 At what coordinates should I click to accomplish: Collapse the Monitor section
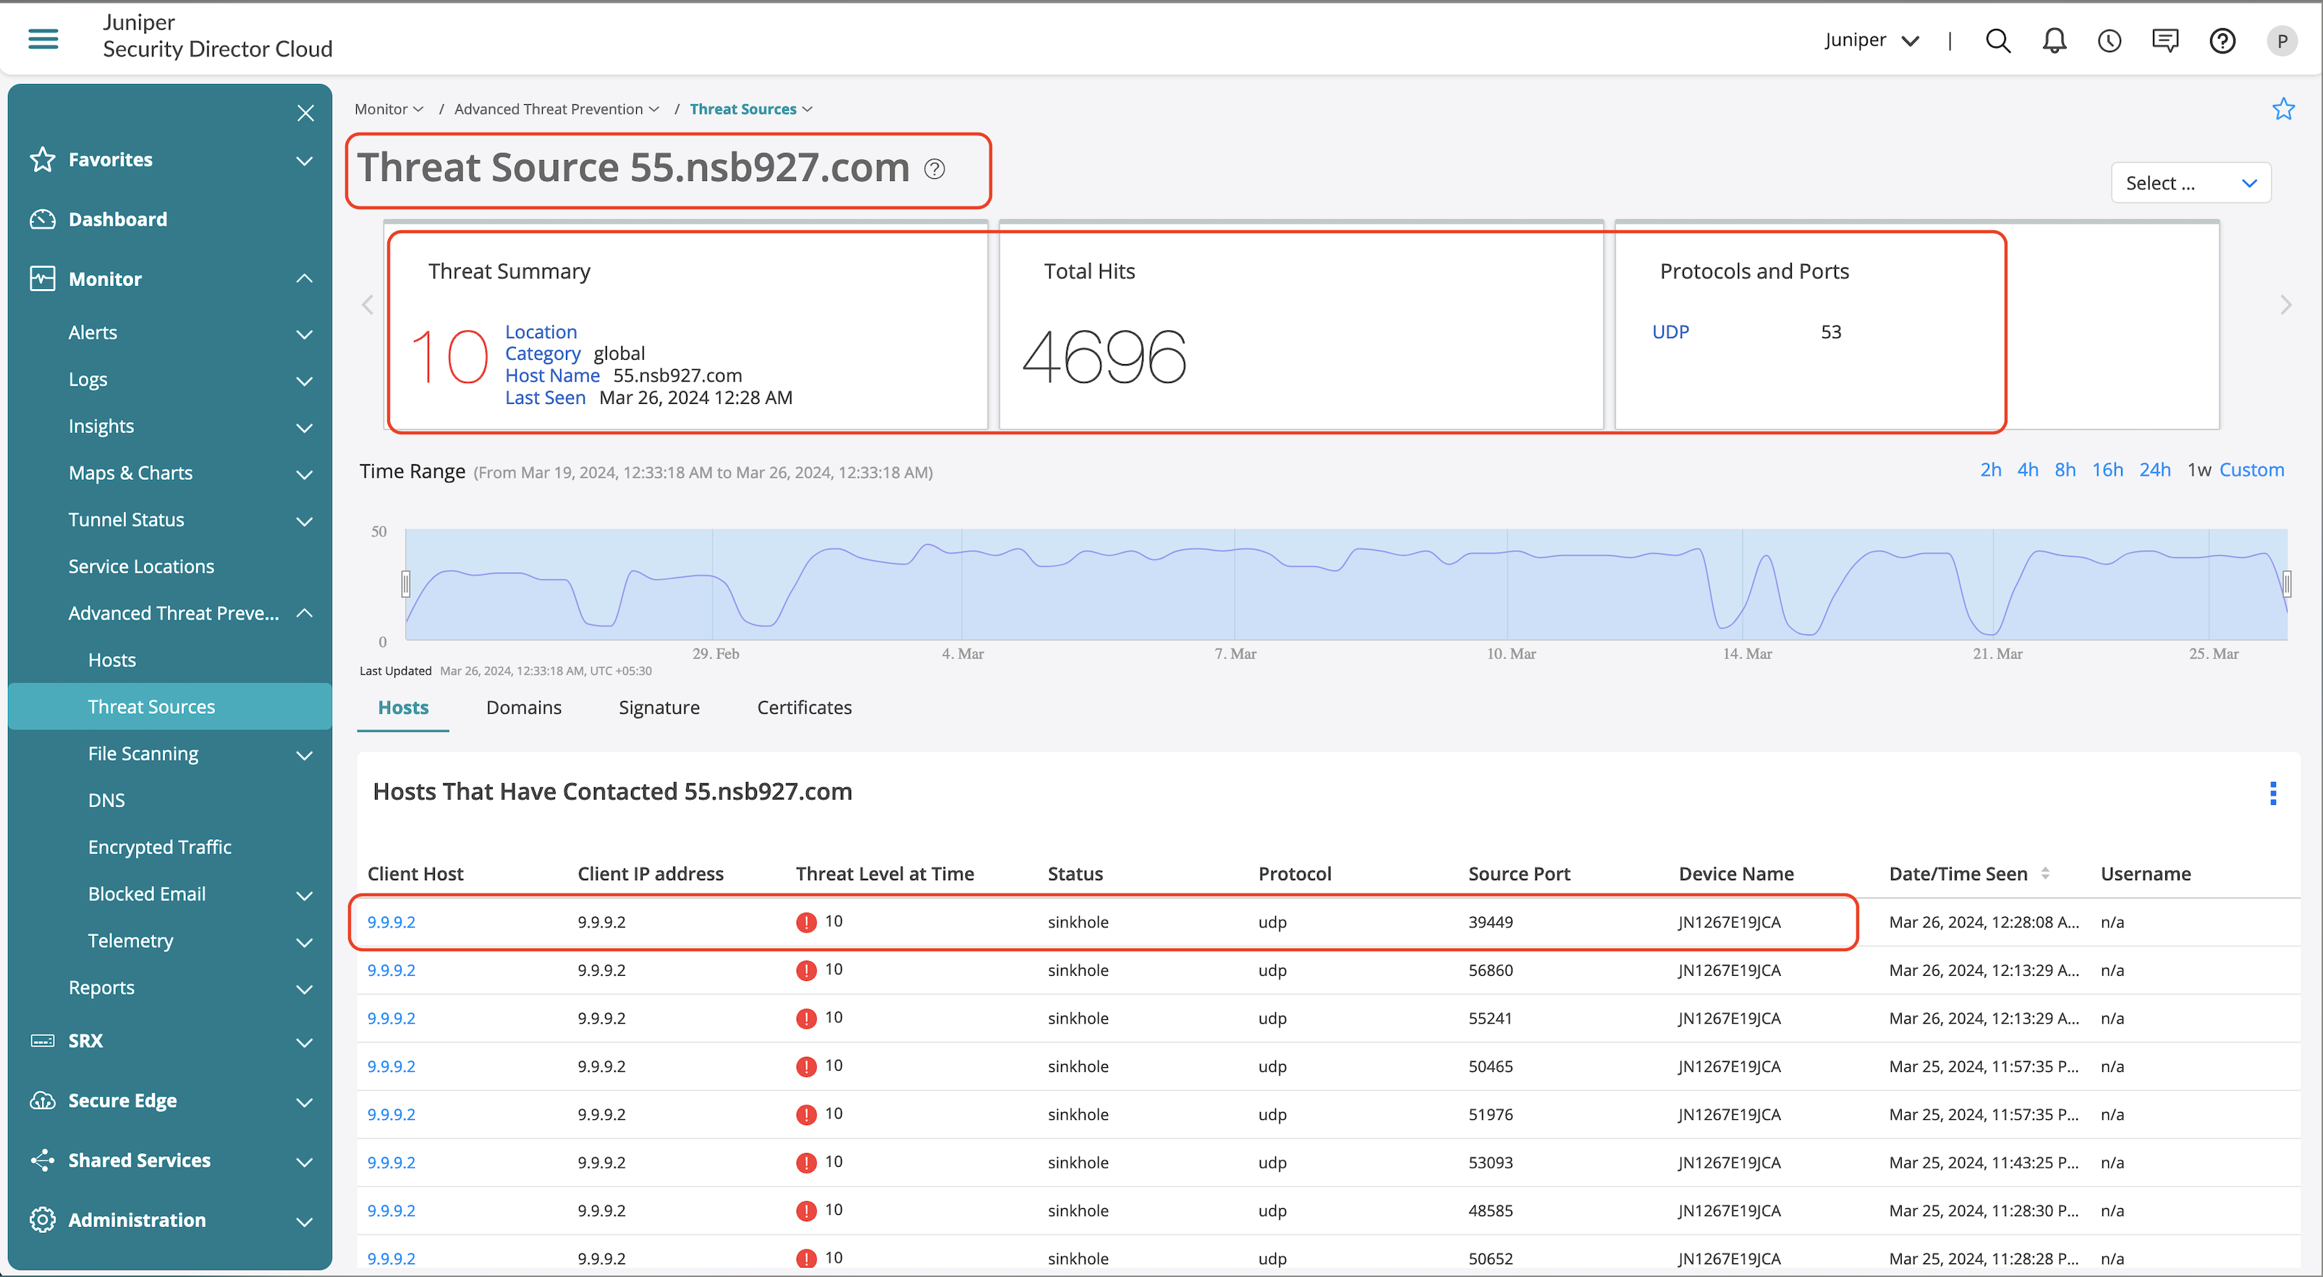[x=304, y=279]
